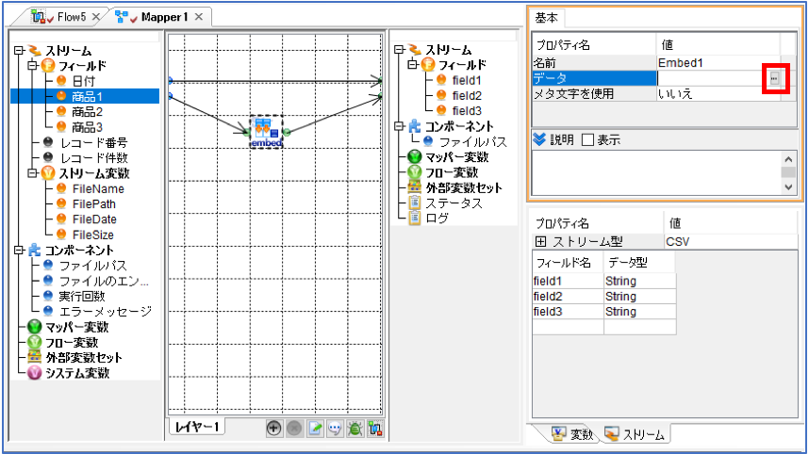The width and height of the screenshot is (809, 454).
Task: Open the data editor ellipsis button
Action: (774, 78)
